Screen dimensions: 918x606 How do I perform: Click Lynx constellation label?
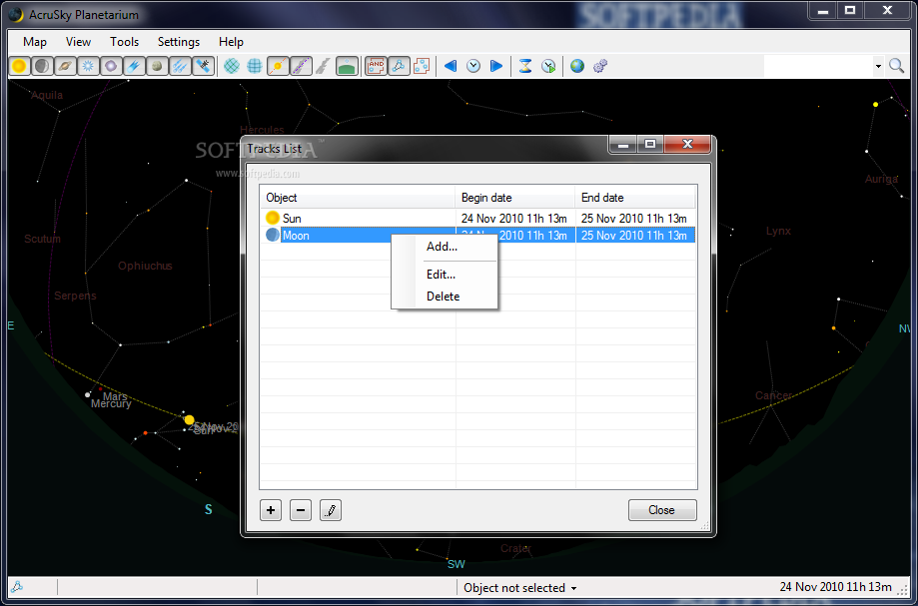779,231
